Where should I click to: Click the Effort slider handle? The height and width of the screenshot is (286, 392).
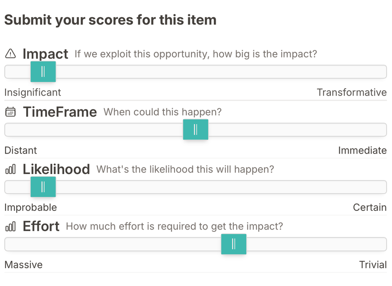click(x=233, y=244)
